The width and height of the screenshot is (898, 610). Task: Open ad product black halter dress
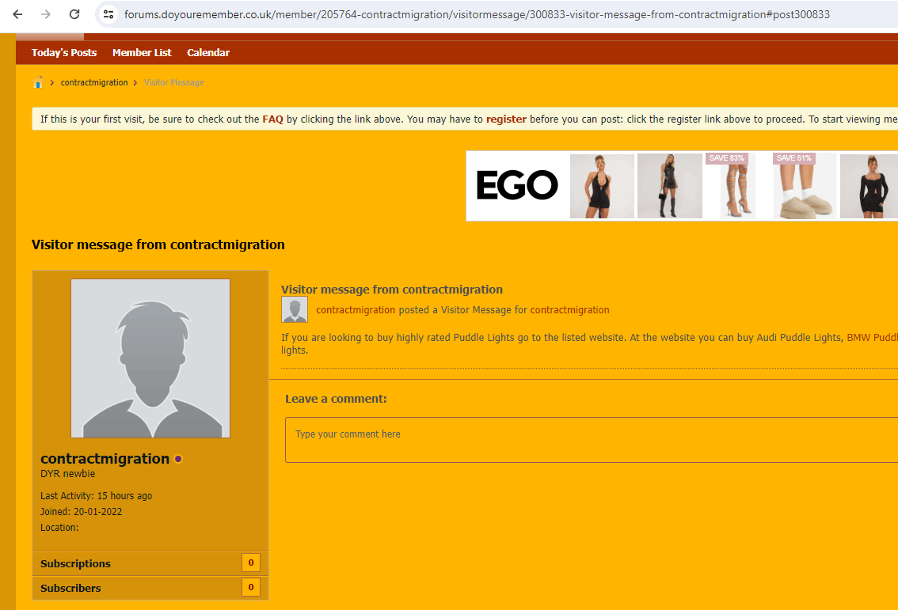602,186
